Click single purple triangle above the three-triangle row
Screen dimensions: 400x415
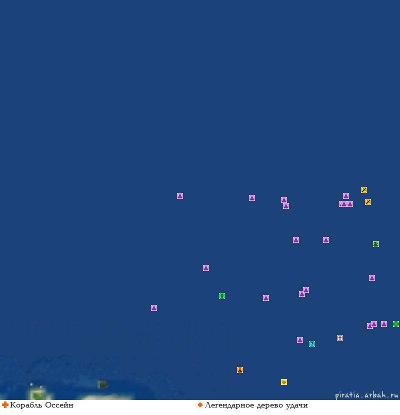coord(346,196)
